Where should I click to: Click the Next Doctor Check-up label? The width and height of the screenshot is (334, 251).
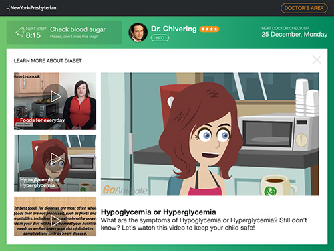[x=285, y=28]
